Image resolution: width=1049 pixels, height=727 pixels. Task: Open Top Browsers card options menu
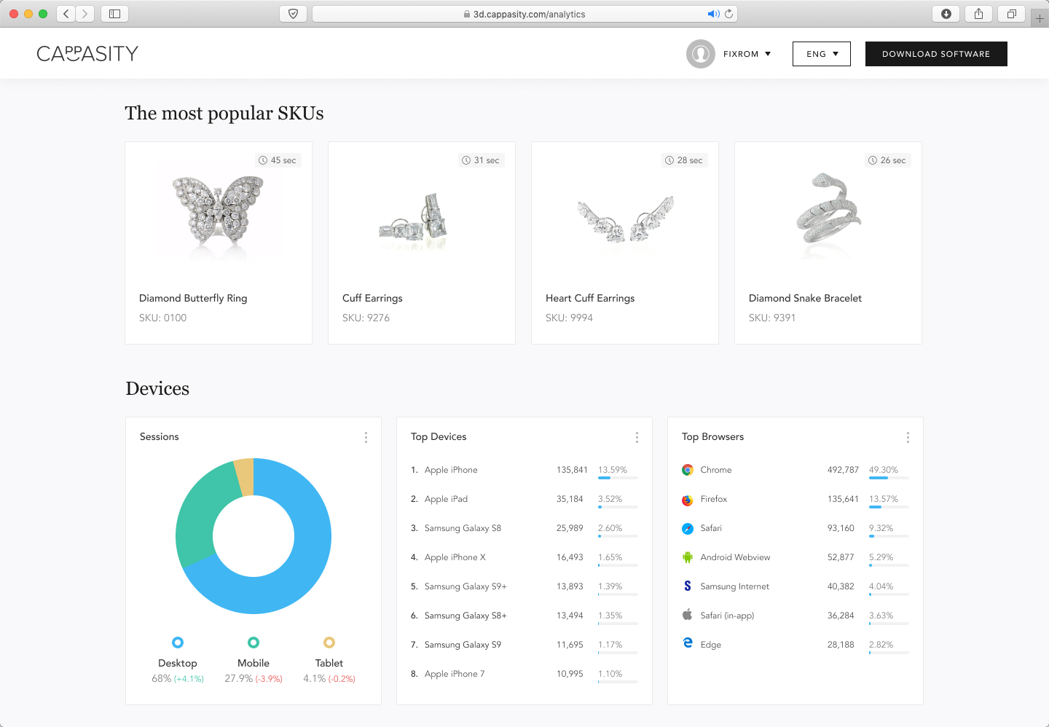tap(908, 437)
